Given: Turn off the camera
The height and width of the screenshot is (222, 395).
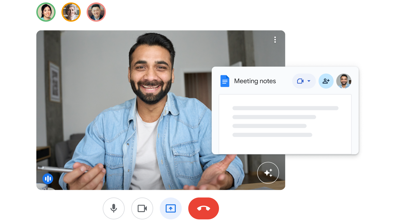Looking at the screenshot, I should 142,208.
